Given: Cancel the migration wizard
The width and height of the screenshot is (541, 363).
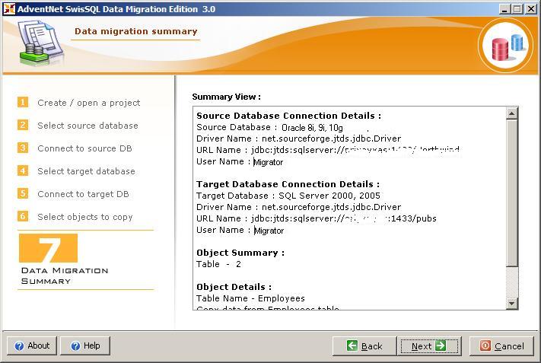Looking at the screenshot, I should pyautogui.click(x=501, y=345).
